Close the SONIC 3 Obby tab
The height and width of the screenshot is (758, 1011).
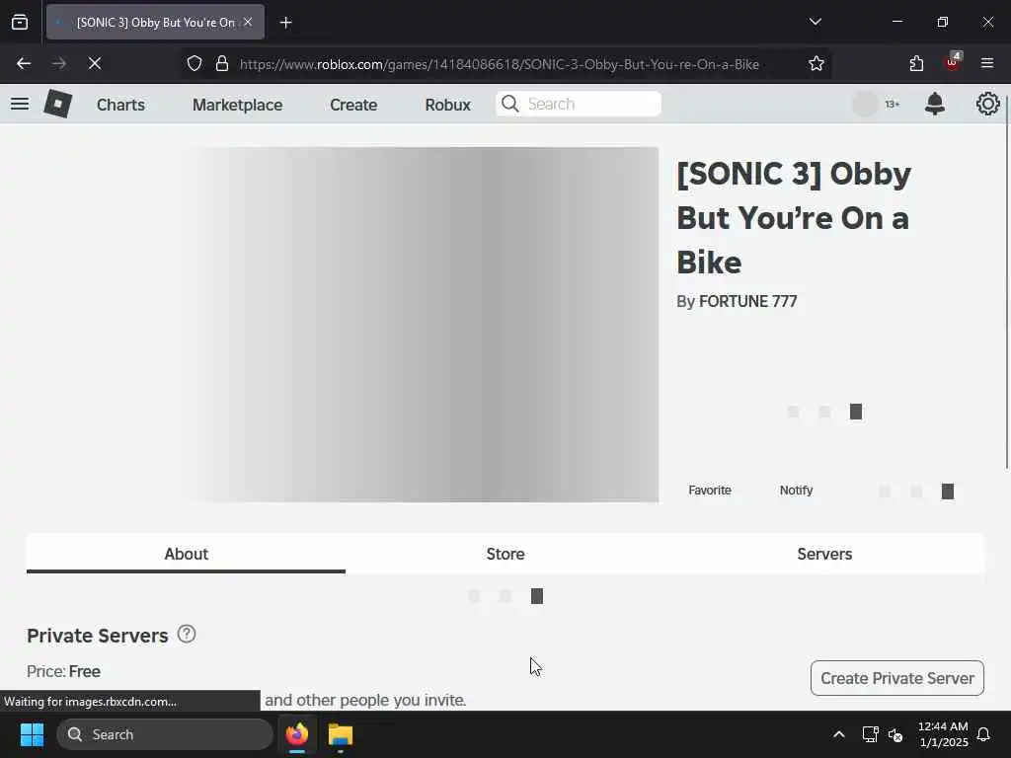(x=248, y=22)
